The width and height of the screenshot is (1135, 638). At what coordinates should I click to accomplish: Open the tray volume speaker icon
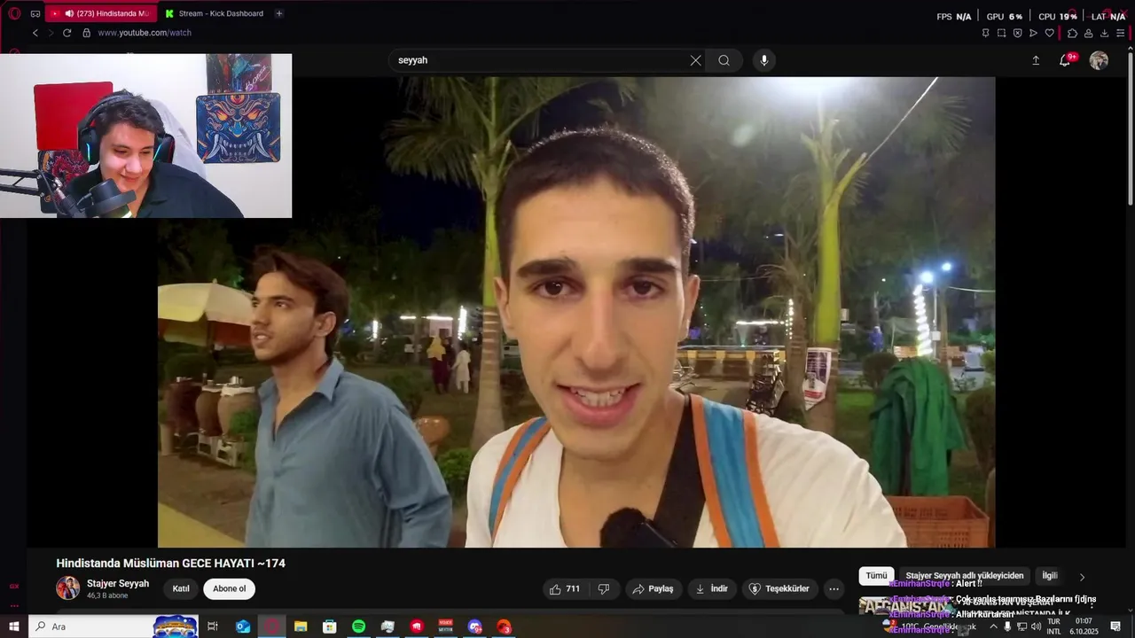coord(1036,626)
